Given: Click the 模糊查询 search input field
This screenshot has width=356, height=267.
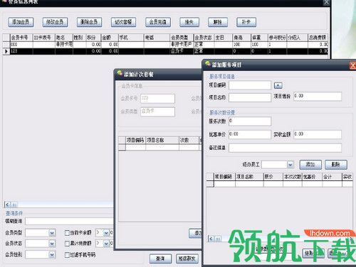Looking at the screenshot, I should click(69, 222).
